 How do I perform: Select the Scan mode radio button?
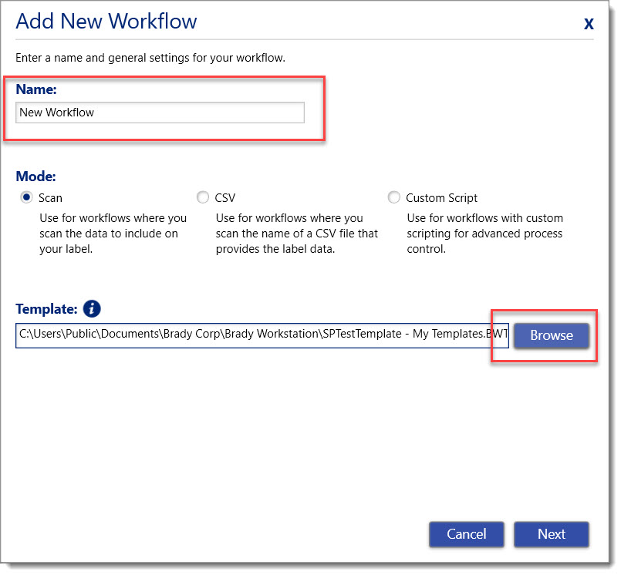[x=25, y=197]
